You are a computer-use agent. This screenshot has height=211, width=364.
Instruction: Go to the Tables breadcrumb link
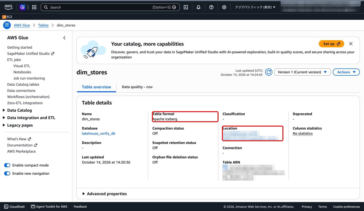click(43, 25)
